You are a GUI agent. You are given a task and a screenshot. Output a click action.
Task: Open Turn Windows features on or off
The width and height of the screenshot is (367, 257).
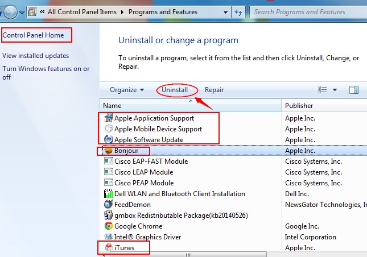point(46,73)
